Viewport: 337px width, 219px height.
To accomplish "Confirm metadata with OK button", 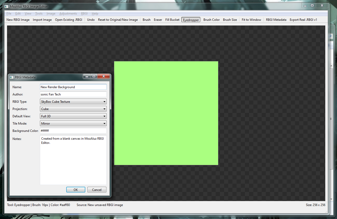I will pos(76,190).
